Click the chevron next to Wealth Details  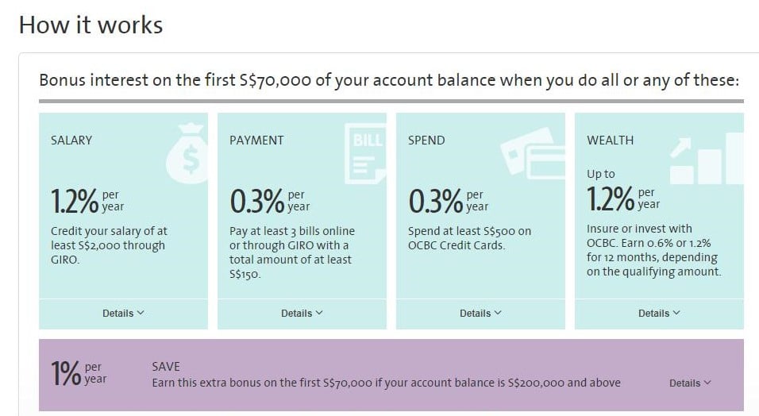[x=676, y=313]
